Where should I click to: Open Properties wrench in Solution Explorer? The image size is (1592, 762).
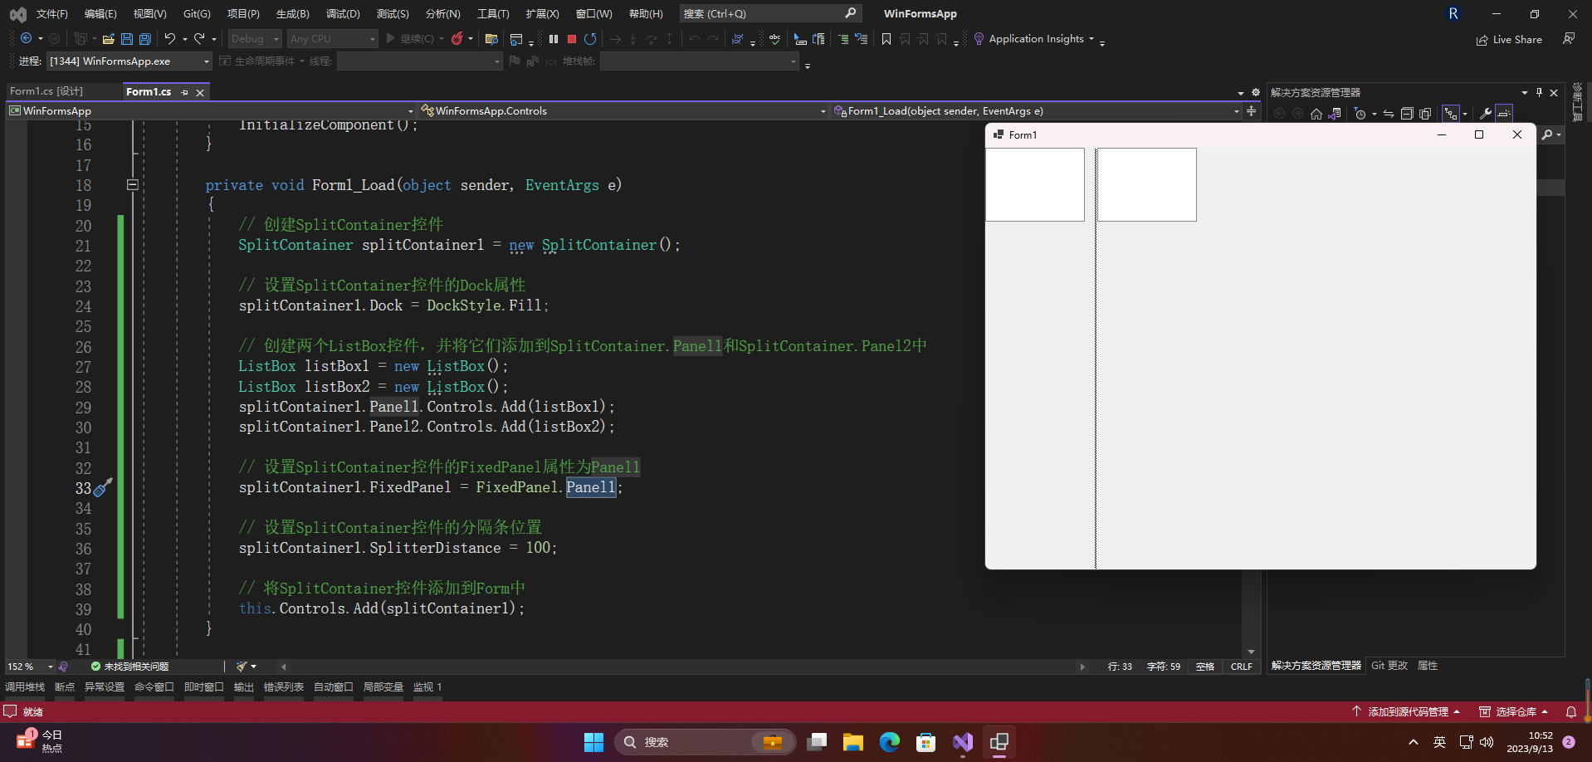tap(1486, 114)
